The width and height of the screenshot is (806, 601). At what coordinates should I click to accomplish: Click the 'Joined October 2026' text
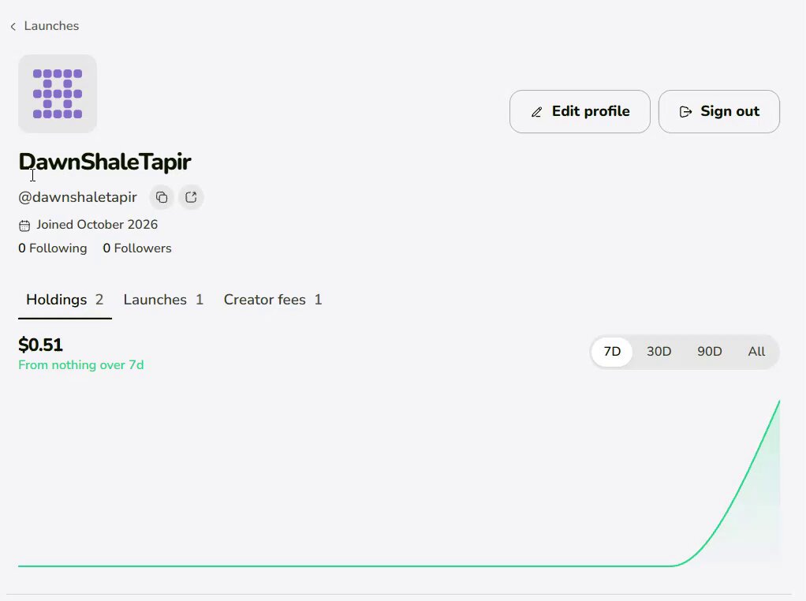pos(97,225)
